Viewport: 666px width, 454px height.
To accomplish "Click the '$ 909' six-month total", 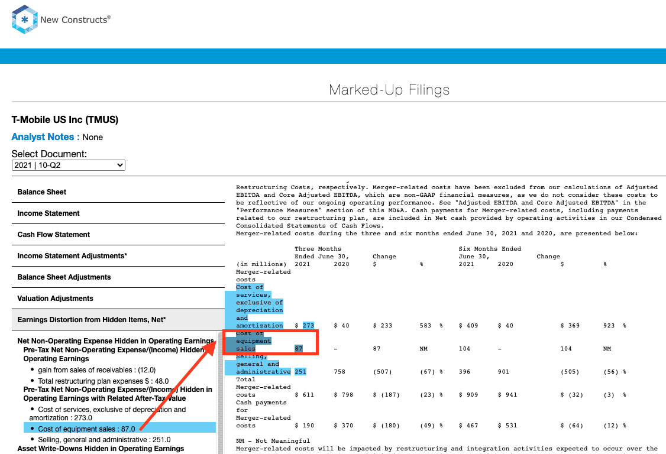I will pyautogui.click(x=468, y=395).
